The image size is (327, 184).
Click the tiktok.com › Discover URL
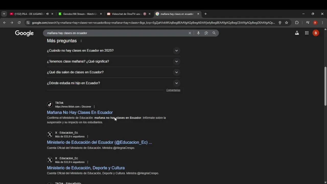(73, 107)
